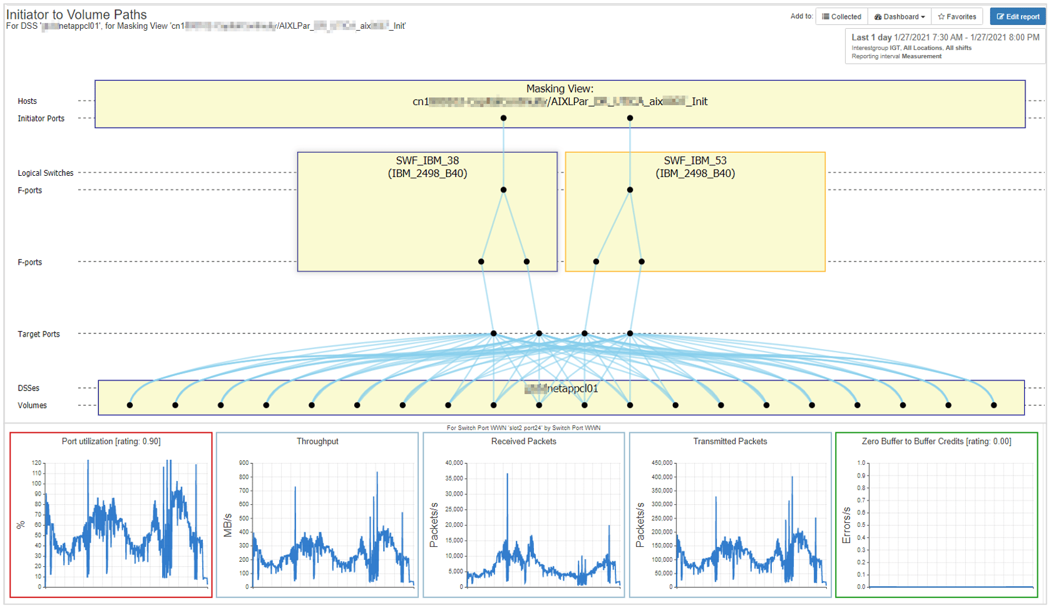Select the SWF_IBM_38 switch box
This screenshot has width=1051, height=610.
pyautogui.click(x=428, y=211)
